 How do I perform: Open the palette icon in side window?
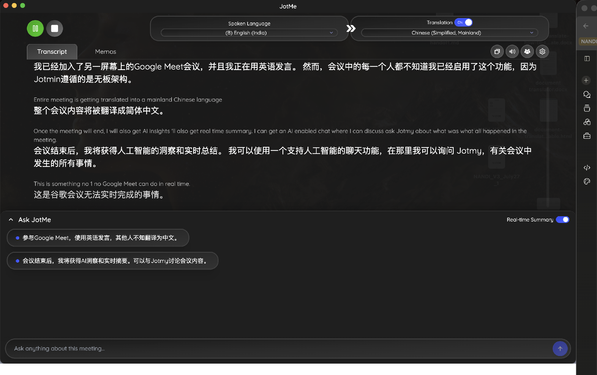click(587, 182)
